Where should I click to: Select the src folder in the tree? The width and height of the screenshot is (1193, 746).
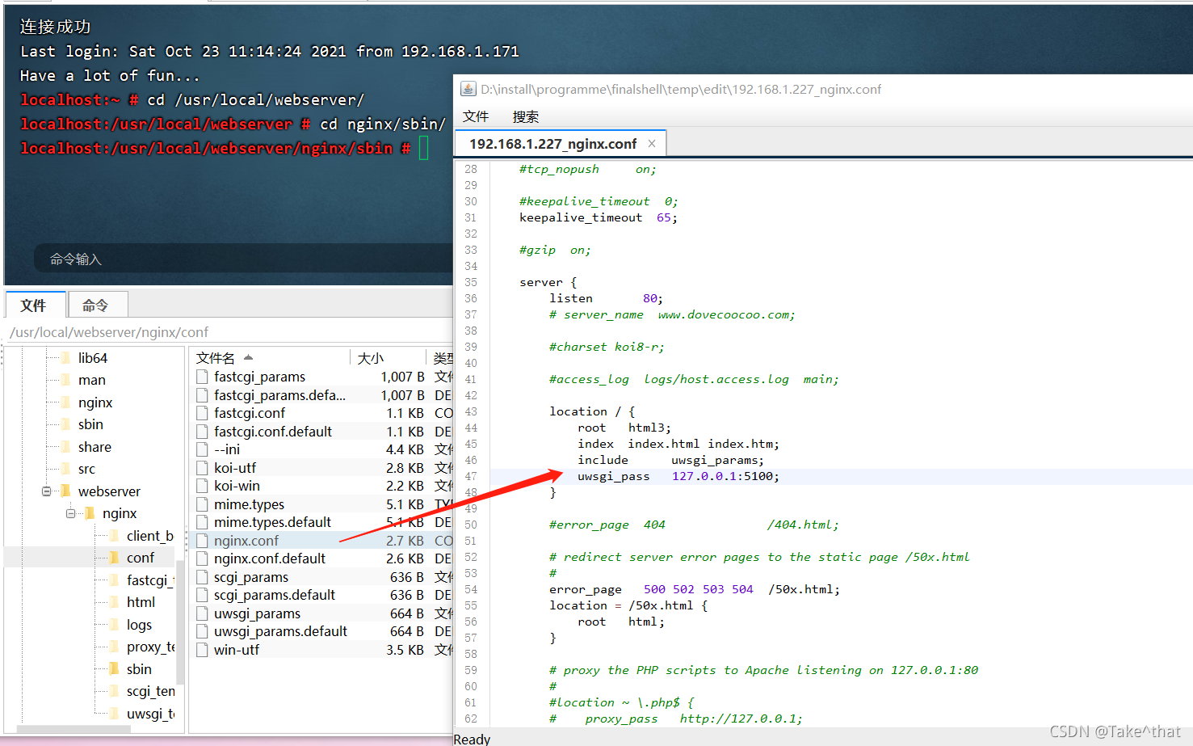coord(86,469)
